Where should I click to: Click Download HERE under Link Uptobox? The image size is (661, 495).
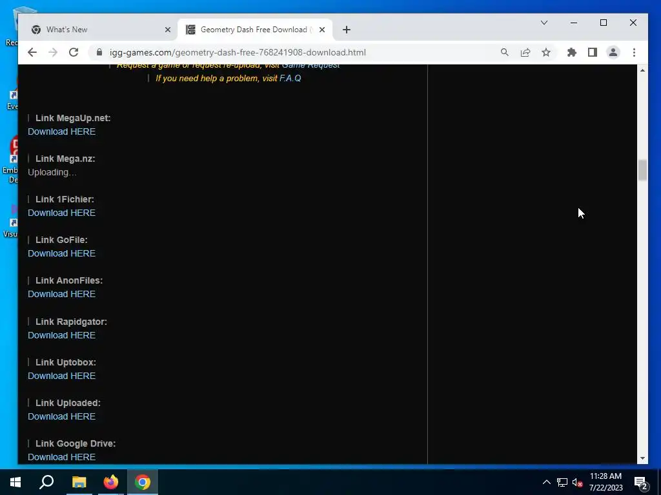[61, 376]
